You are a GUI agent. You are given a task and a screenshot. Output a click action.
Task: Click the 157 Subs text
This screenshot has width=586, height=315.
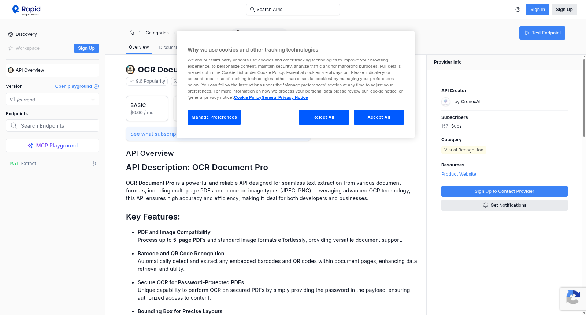pyautogui.click(x=451, y=126)
